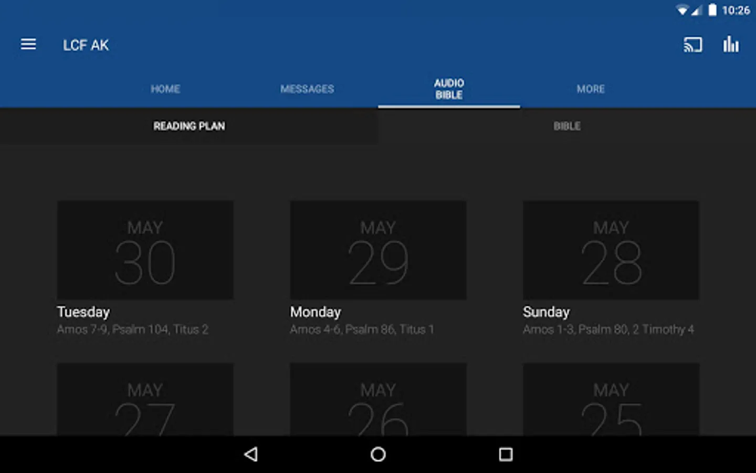Tap the Android back button

(251, 454)
